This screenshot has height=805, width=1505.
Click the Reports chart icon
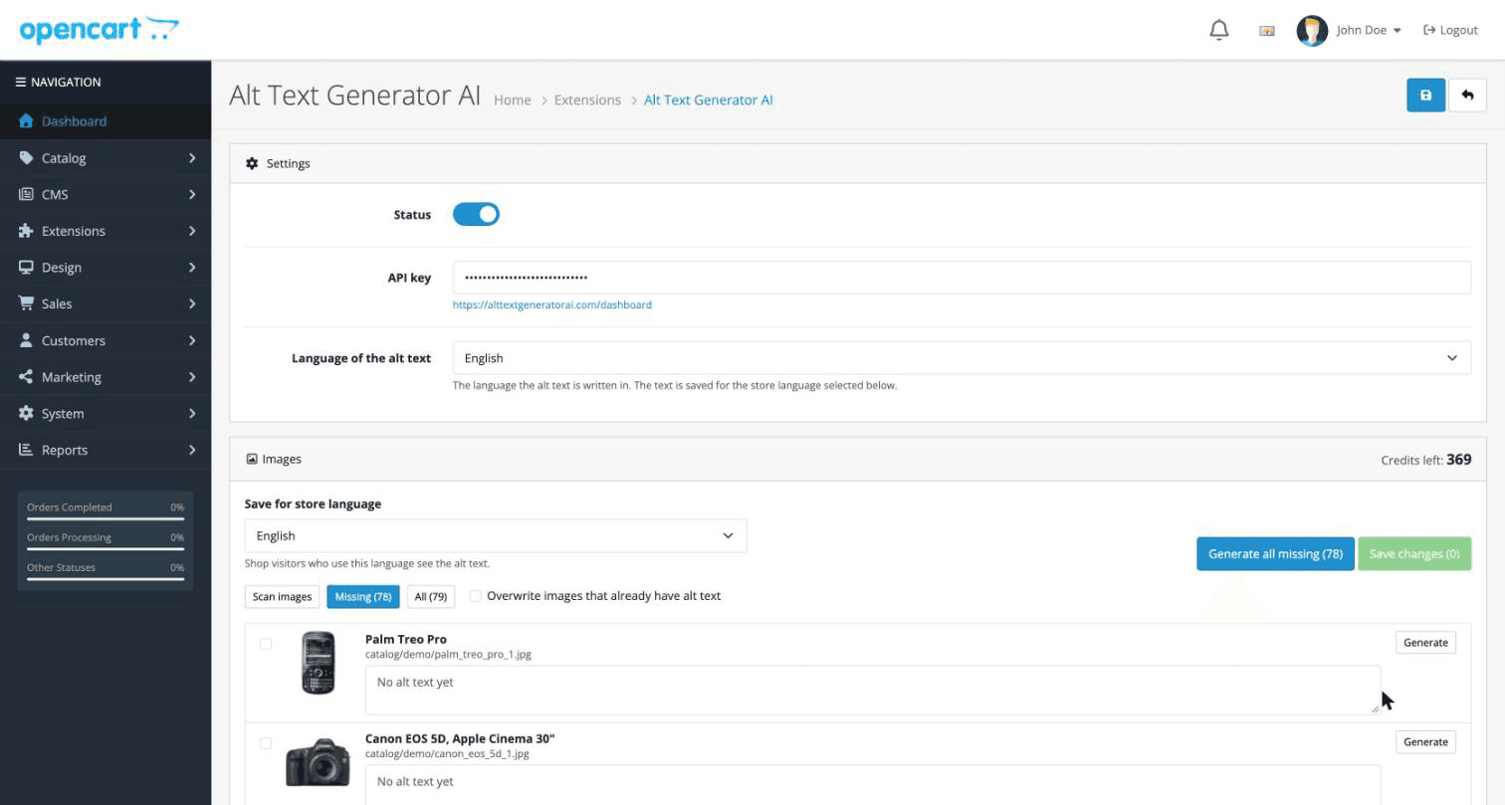click(x=26, y=450)
